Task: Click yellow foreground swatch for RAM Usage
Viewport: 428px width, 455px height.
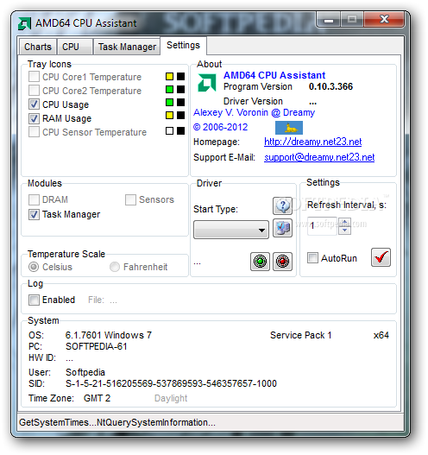Action: (169, 115)
